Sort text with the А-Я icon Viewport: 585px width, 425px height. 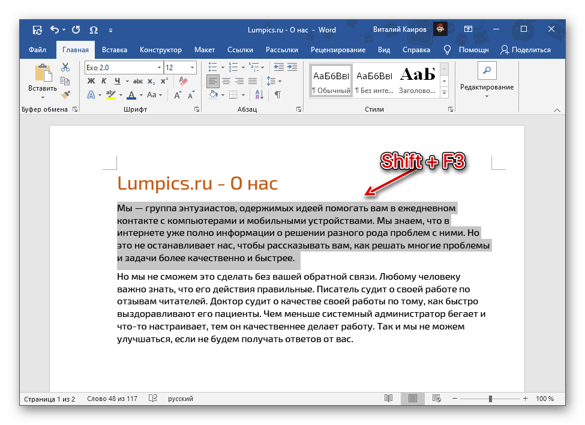click(259, 95)
